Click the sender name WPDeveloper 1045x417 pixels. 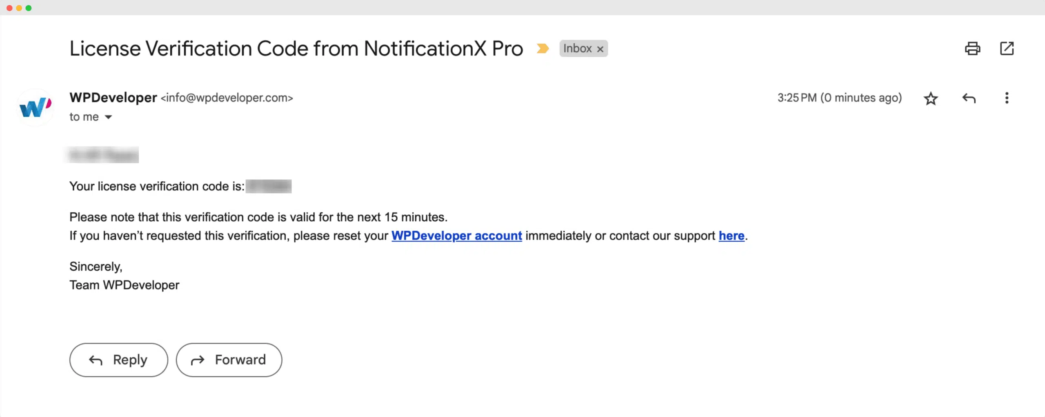pos(113,97)
